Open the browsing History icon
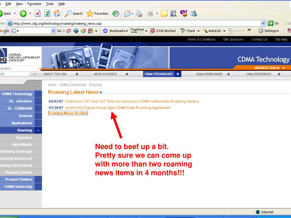This screenshot has height=218, width=291. click(116, 14)
